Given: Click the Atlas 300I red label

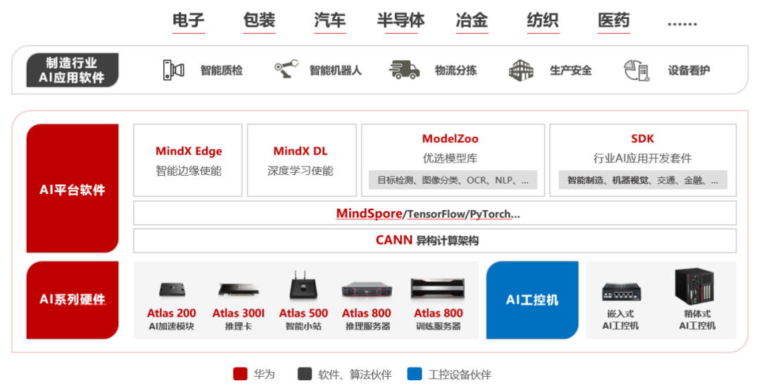Looking at the screenshot, I should pyautogui.click(x=239, y=313).
